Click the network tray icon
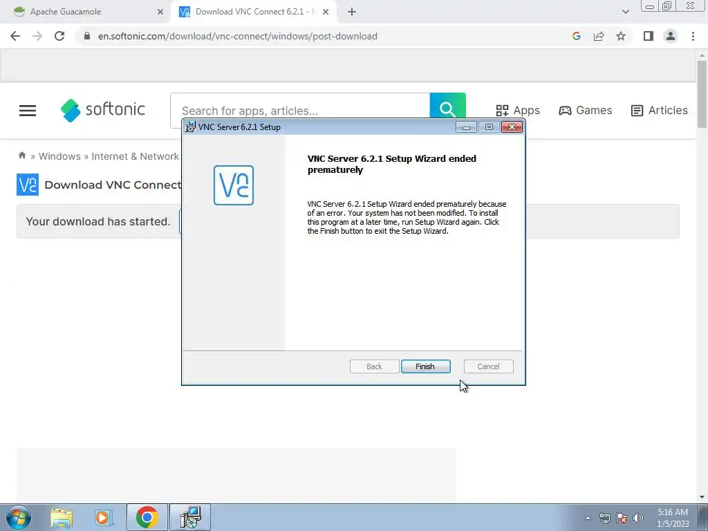 604,518
